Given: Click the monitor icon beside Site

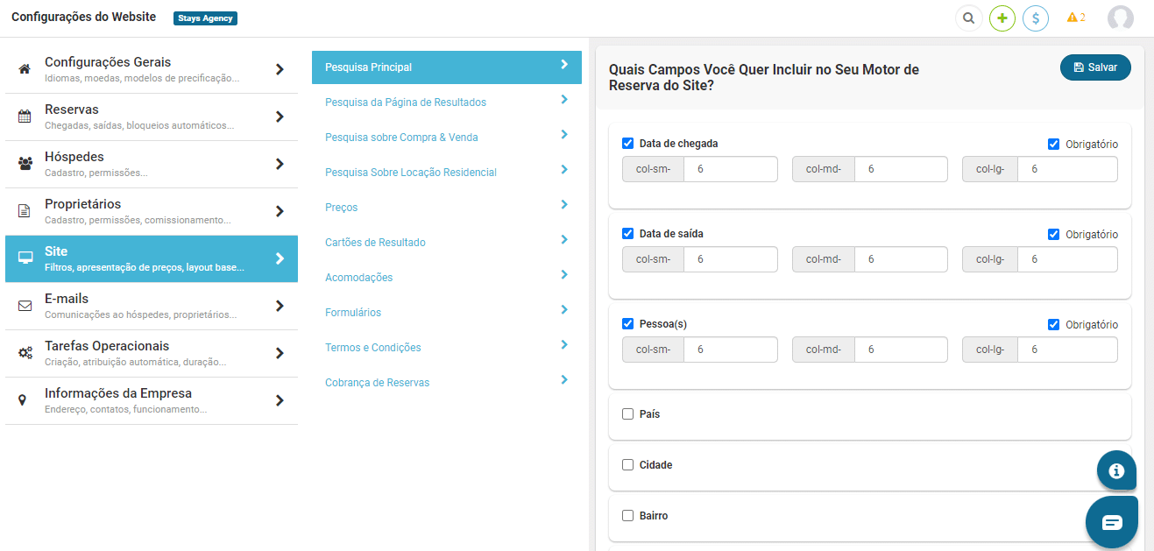Looking at the screenshot, I should pyautogui.click(x=25, y=258).
